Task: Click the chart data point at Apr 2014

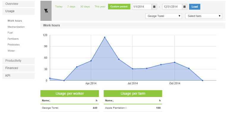Action: [91, 61]
